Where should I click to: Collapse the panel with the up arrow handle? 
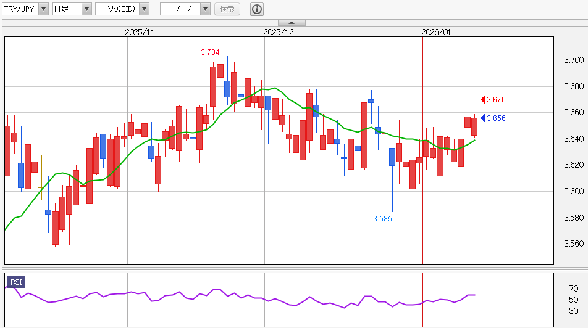click(292, 23)
